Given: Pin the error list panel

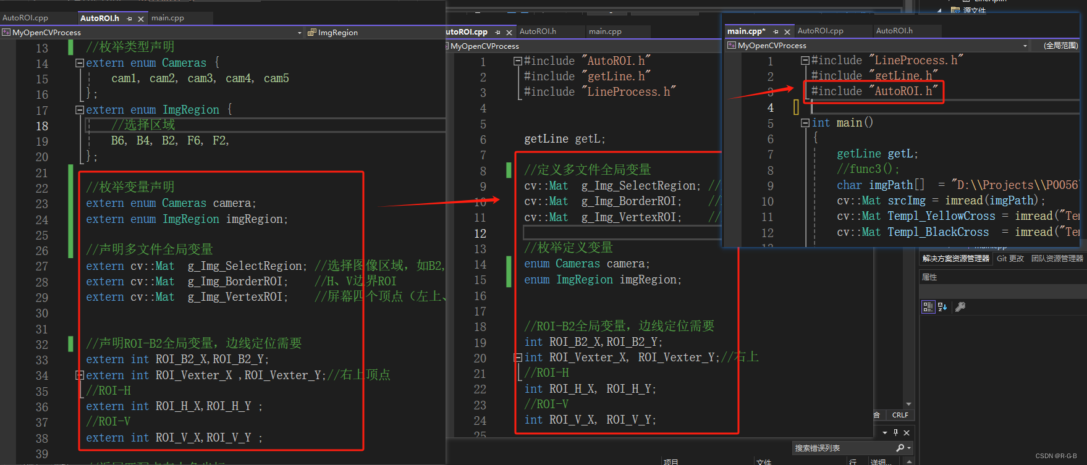Looking at the screenshot, I should point(895,433).
